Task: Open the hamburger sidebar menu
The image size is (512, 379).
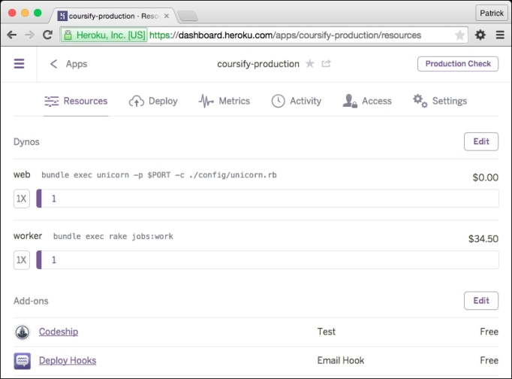Action: [19, 63]
